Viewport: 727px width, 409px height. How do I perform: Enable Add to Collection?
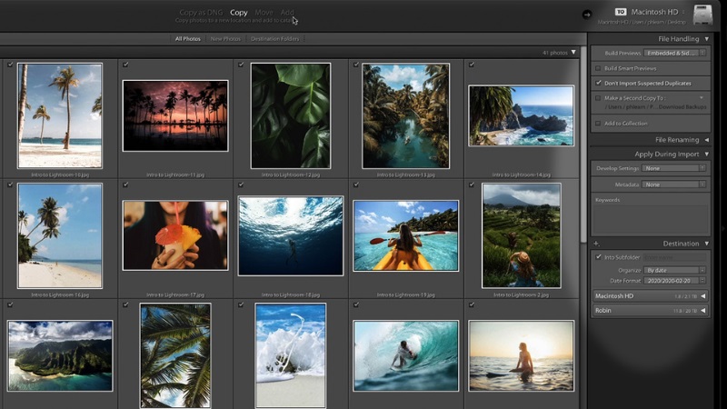598,124
